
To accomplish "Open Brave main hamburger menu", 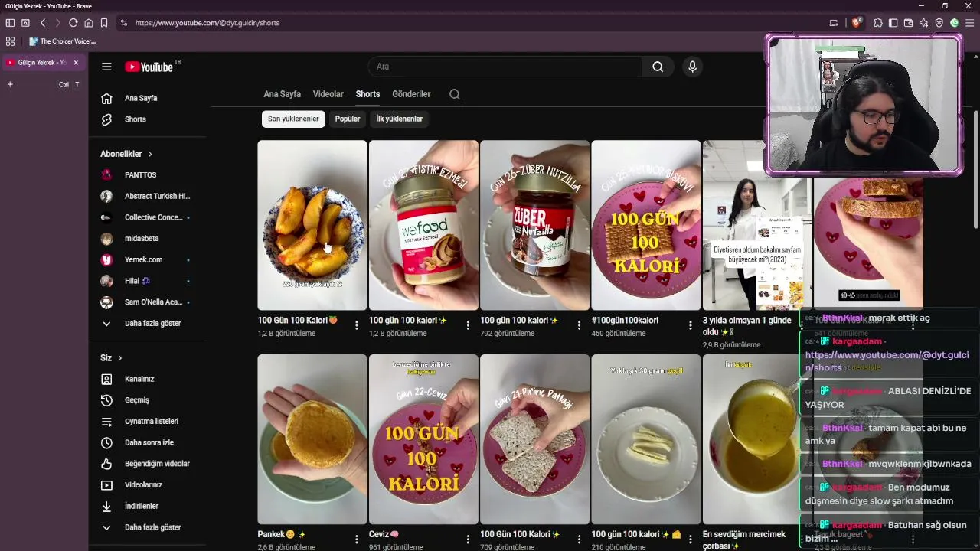I will (x=970, y=23).
